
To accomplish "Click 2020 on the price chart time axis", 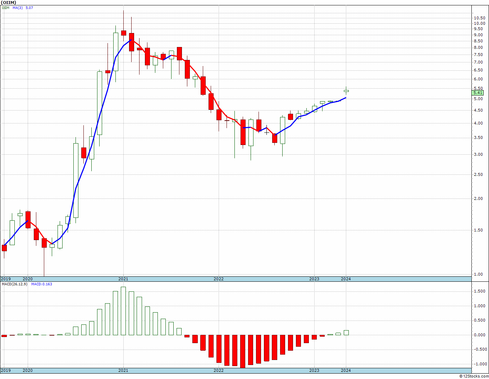I will (x=28, y=279).
